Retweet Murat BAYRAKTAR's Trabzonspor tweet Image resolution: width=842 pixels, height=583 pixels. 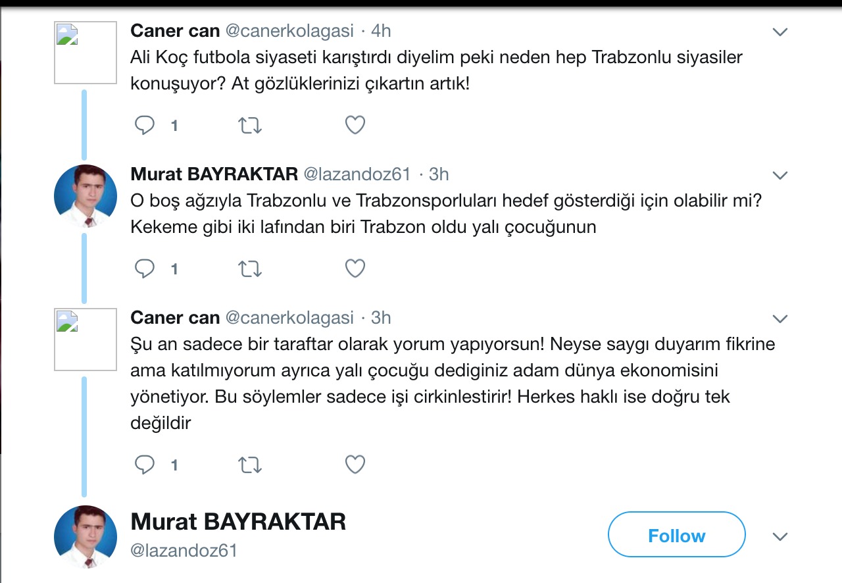click(249, 268)
